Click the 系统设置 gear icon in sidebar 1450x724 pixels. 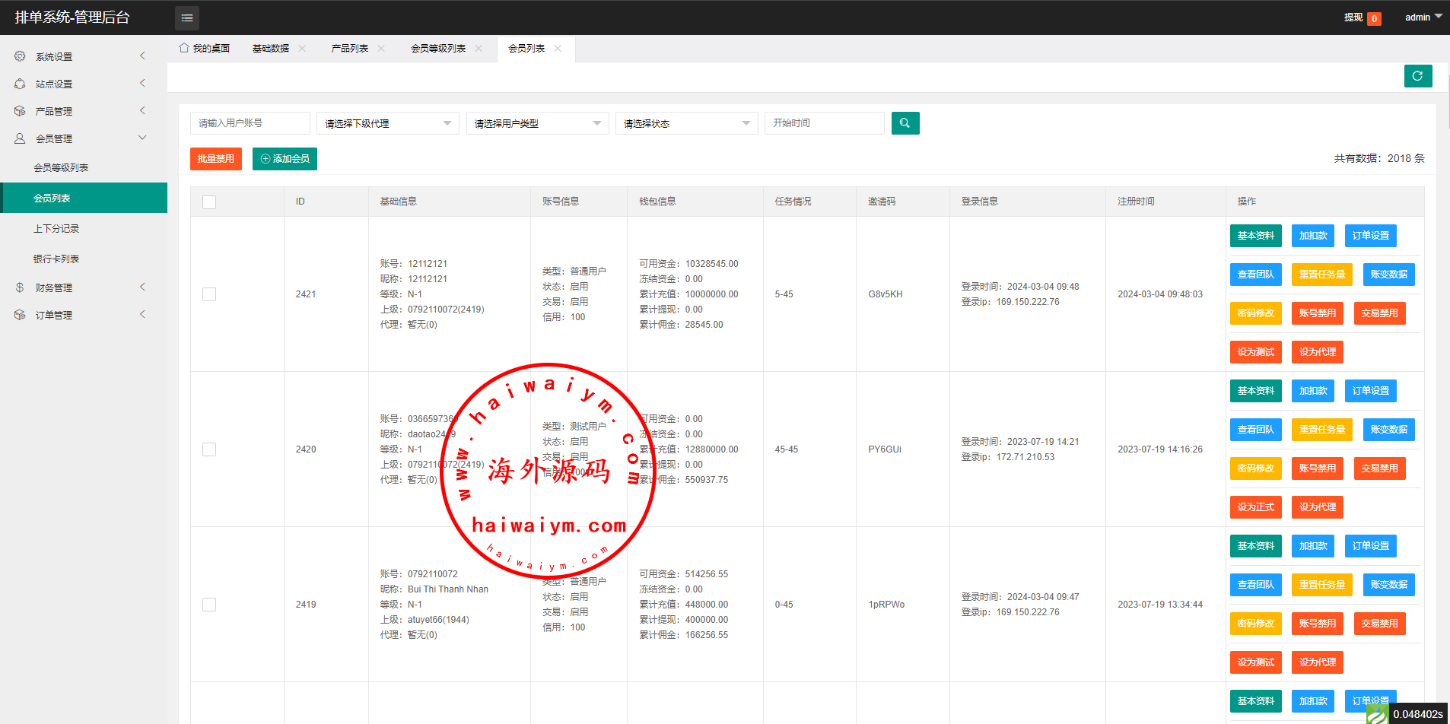[20, 56]
